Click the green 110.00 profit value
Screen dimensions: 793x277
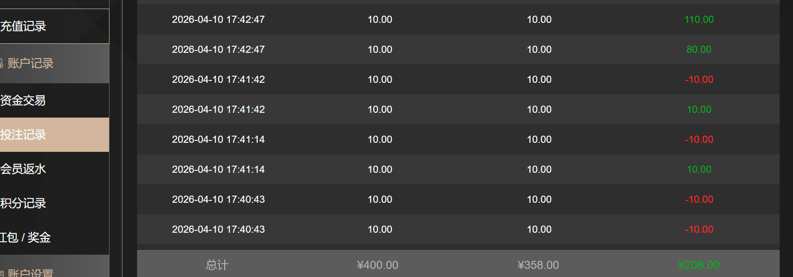699,20
